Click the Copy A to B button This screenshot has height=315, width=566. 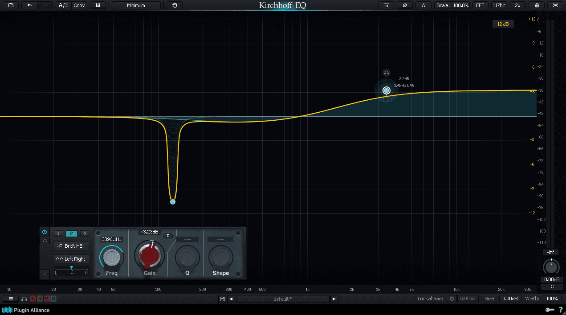[x=79, y=5]
